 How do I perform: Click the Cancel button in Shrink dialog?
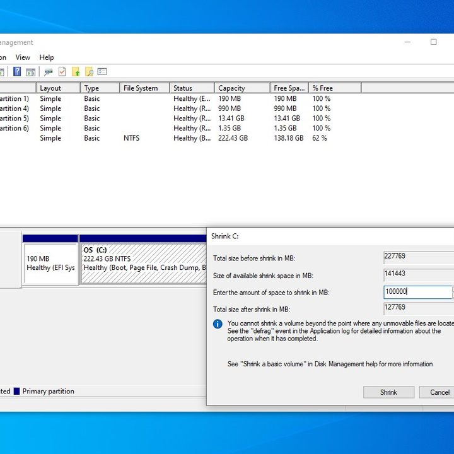click(436, 392)
